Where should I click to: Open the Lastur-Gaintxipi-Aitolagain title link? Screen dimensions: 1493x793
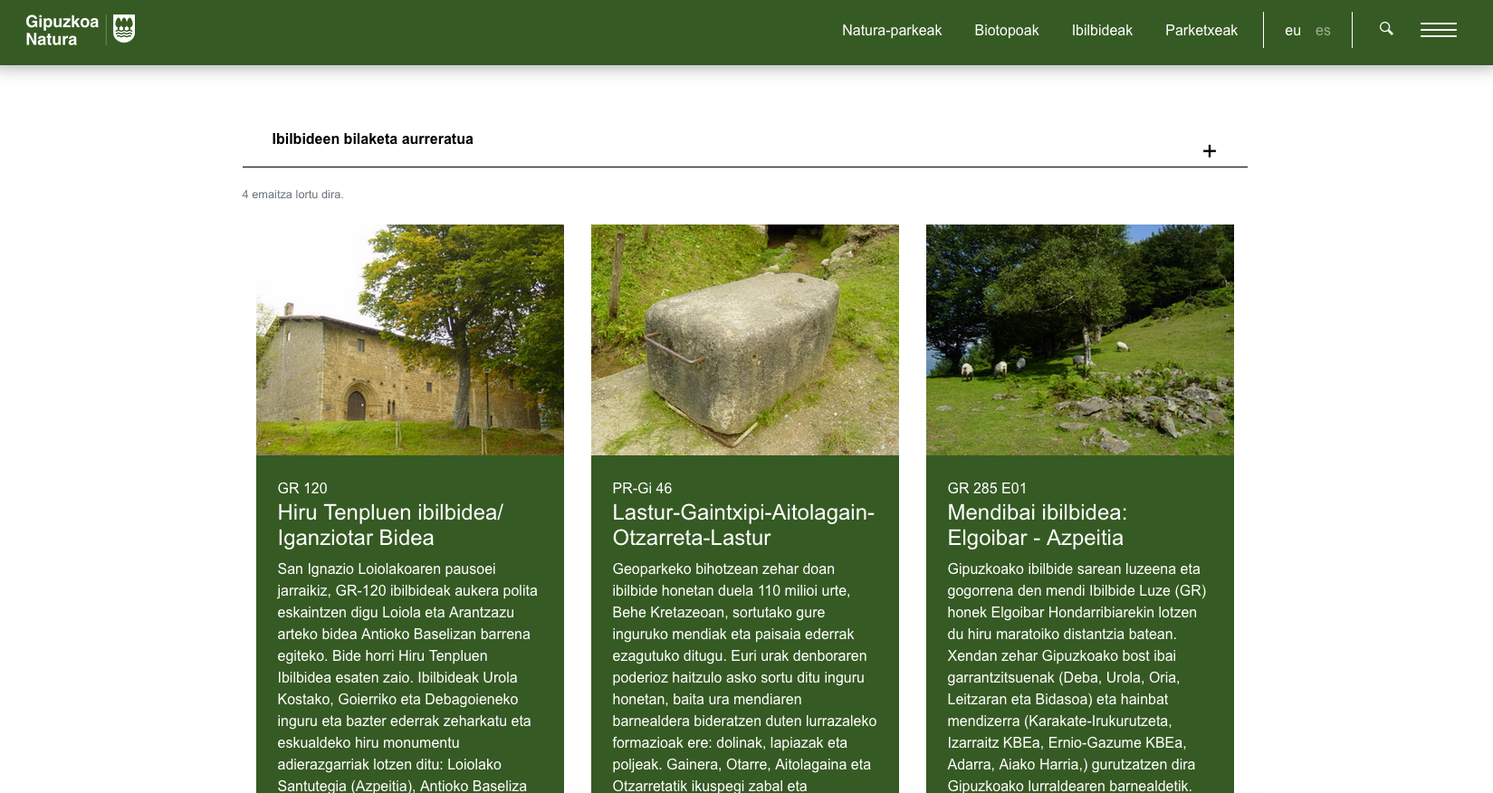pos(743,525)
